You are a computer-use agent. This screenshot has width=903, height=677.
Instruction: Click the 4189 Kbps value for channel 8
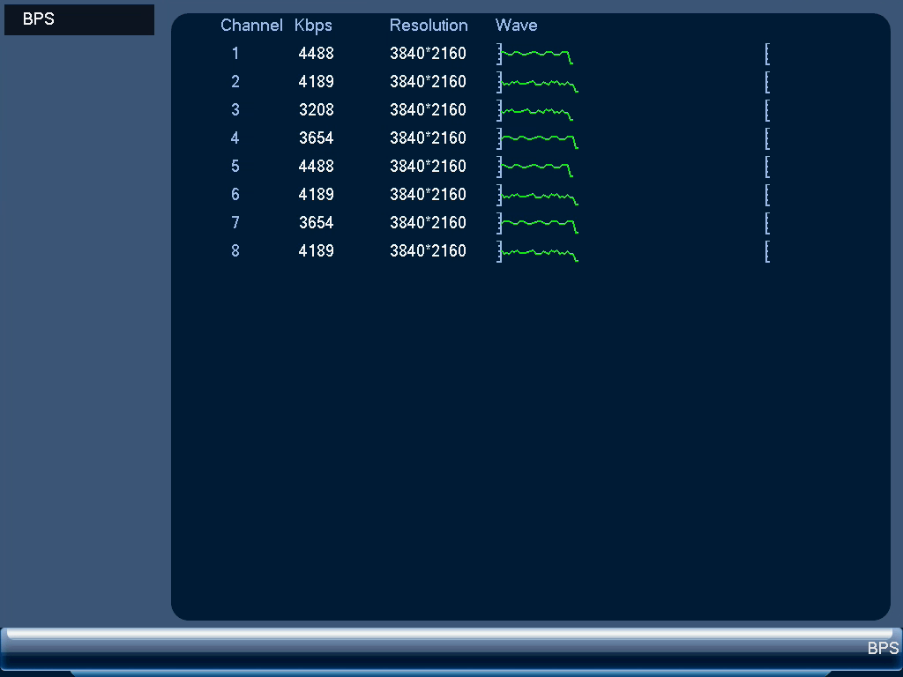tap(317, 251)
